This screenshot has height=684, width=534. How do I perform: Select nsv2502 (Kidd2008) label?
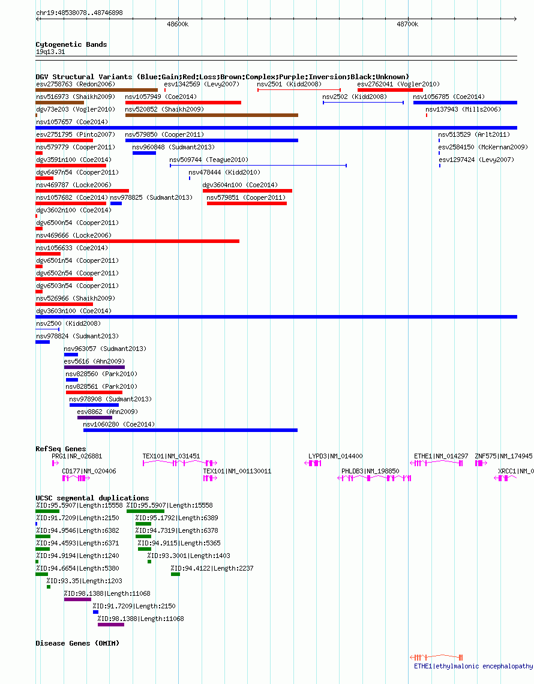(355, 97)
